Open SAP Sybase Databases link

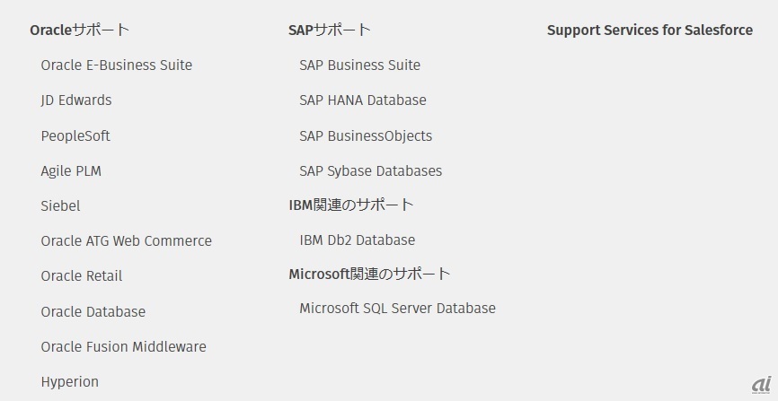click(x=370, y=171)
